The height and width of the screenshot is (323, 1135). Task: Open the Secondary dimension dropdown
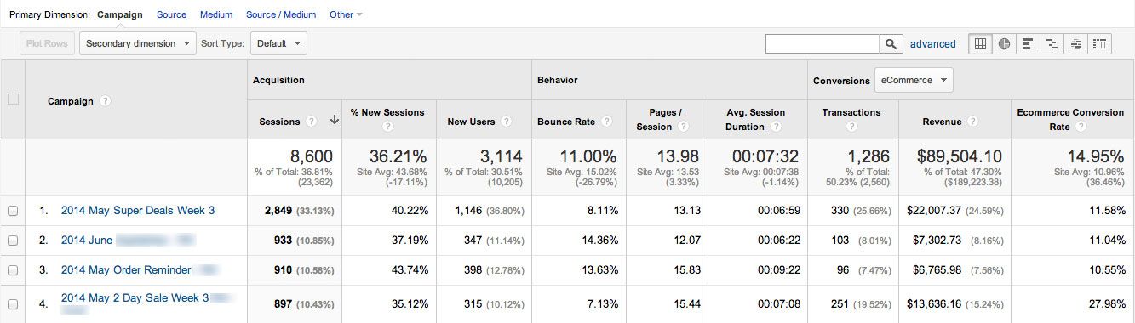pyautogui.click(x=137, y=43)
